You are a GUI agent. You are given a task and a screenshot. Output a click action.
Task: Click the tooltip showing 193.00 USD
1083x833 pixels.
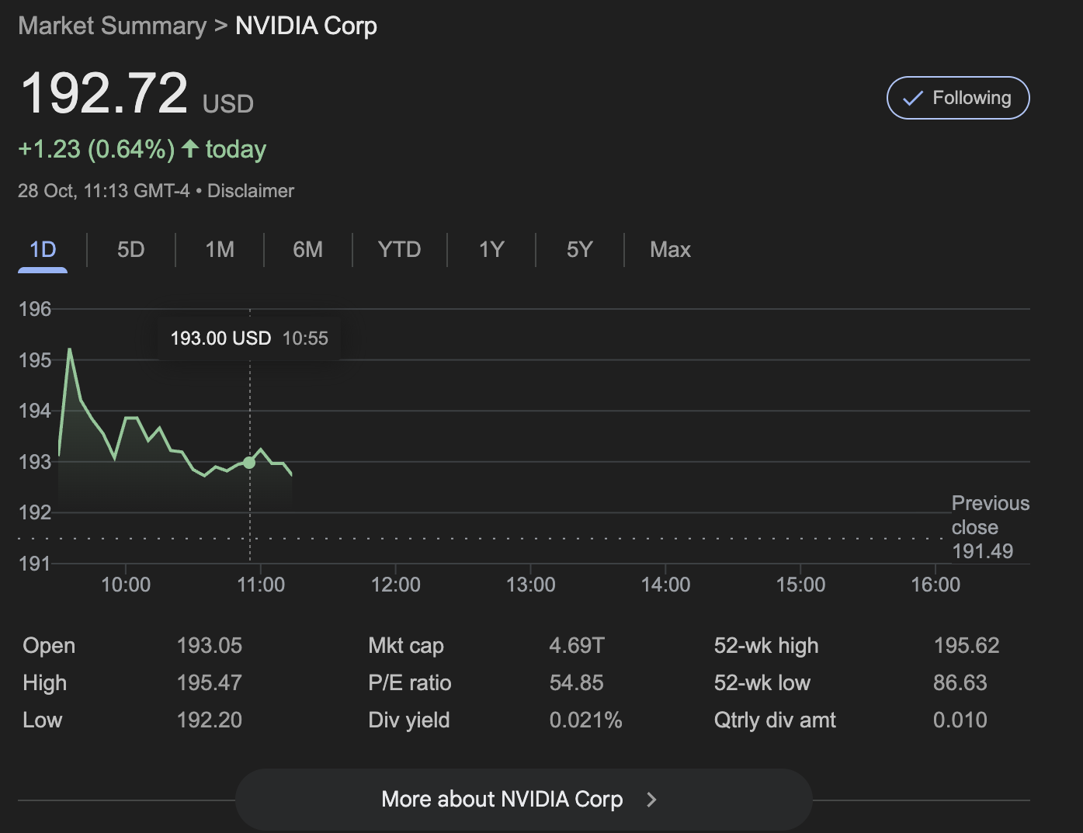coord(248,338)
